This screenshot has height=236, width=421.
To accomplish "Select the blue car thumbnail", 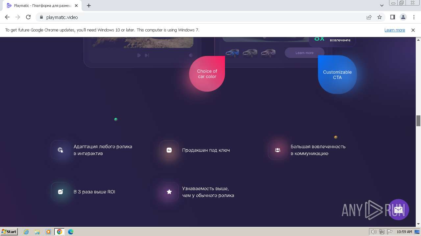I will pos(232,53).
